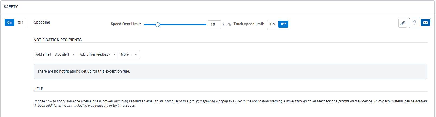Turn the Speeding rule On
The width and height of the screenshot is (436, 117).
(x=9, y=22)
